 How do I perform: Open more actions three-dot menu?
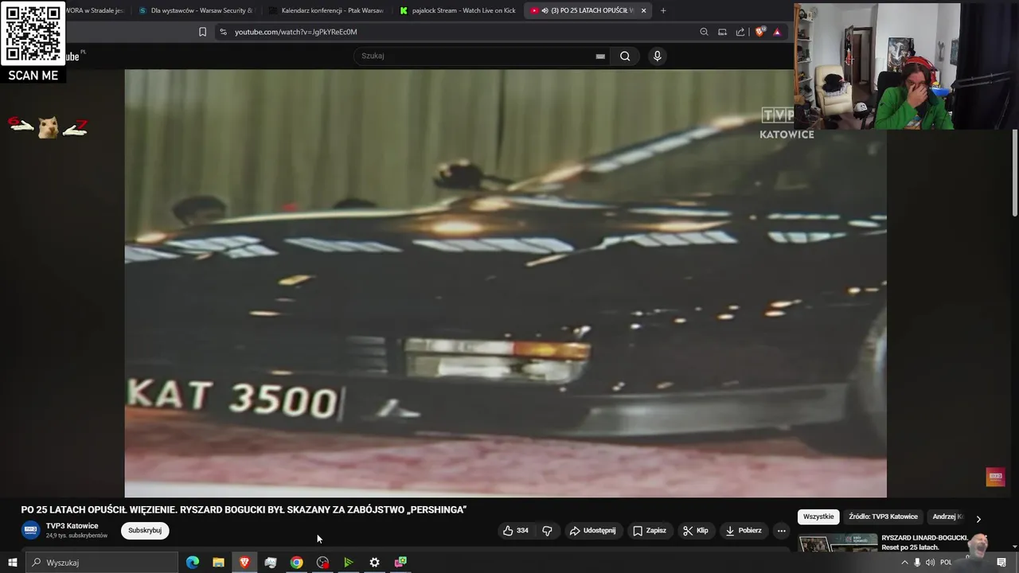pos(781,530)
